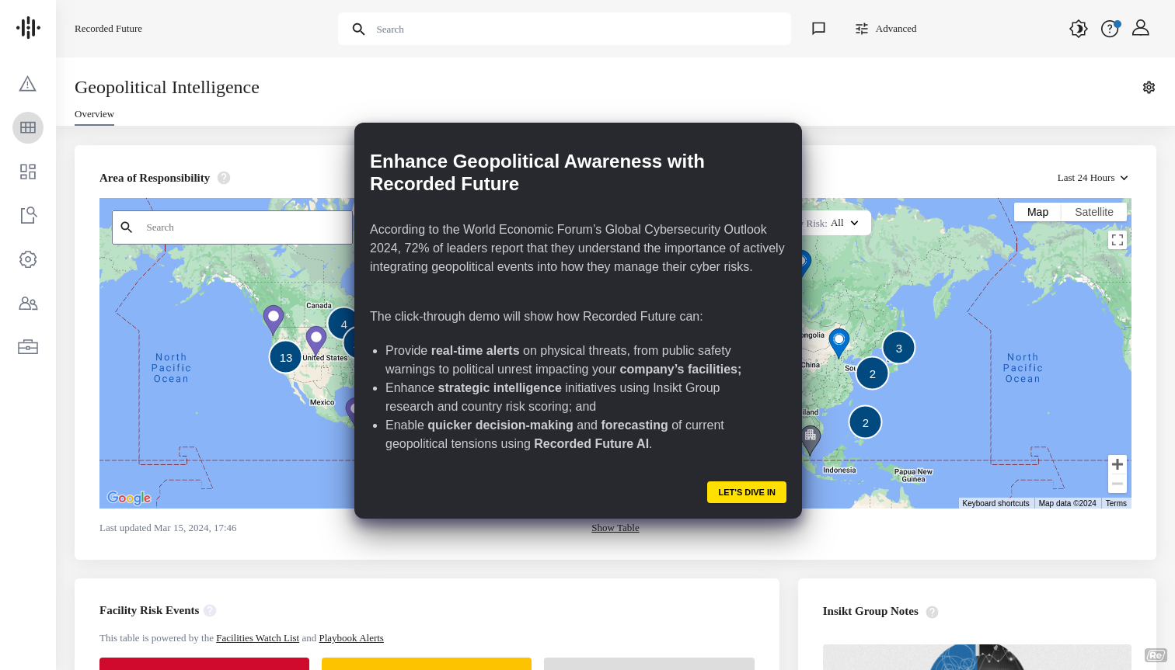Select the Overview tab
Image resolution: width=1175 pixels, height=670 pixels.
point(94,114)
